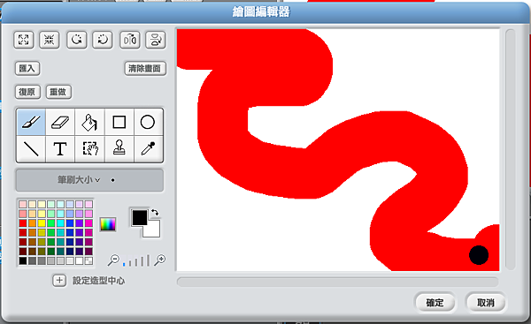
Task: Select the eraser tool
Action: tap(60, 122)
